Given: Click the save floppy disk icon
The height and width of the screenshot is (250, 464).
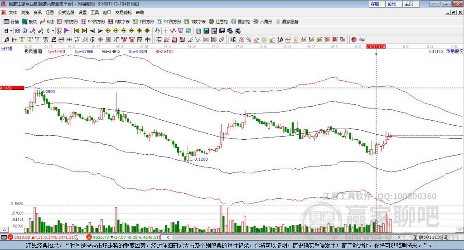Looking at the screenshot, I should pos(222,31).
